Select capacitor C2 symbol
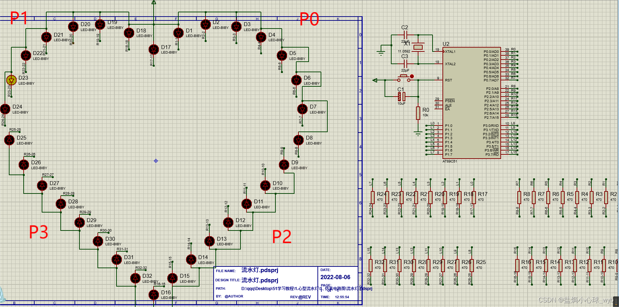Image resolution: width=619 pixels, height=307 pixels. (x=405, y=35)
